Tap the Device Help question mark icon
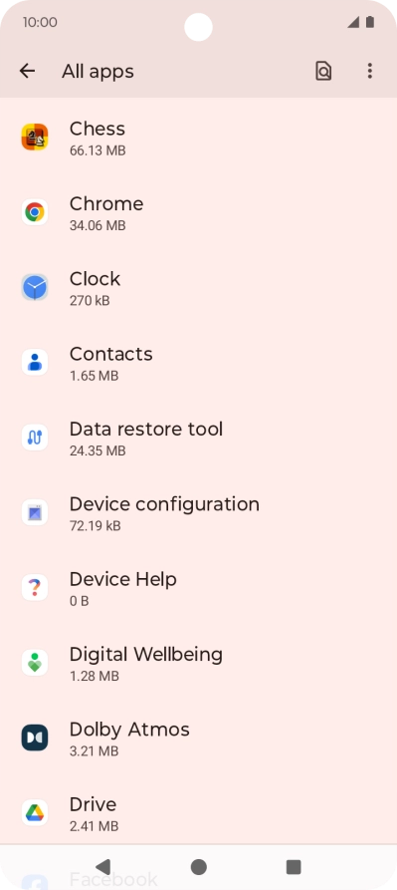 pos(35,587)
